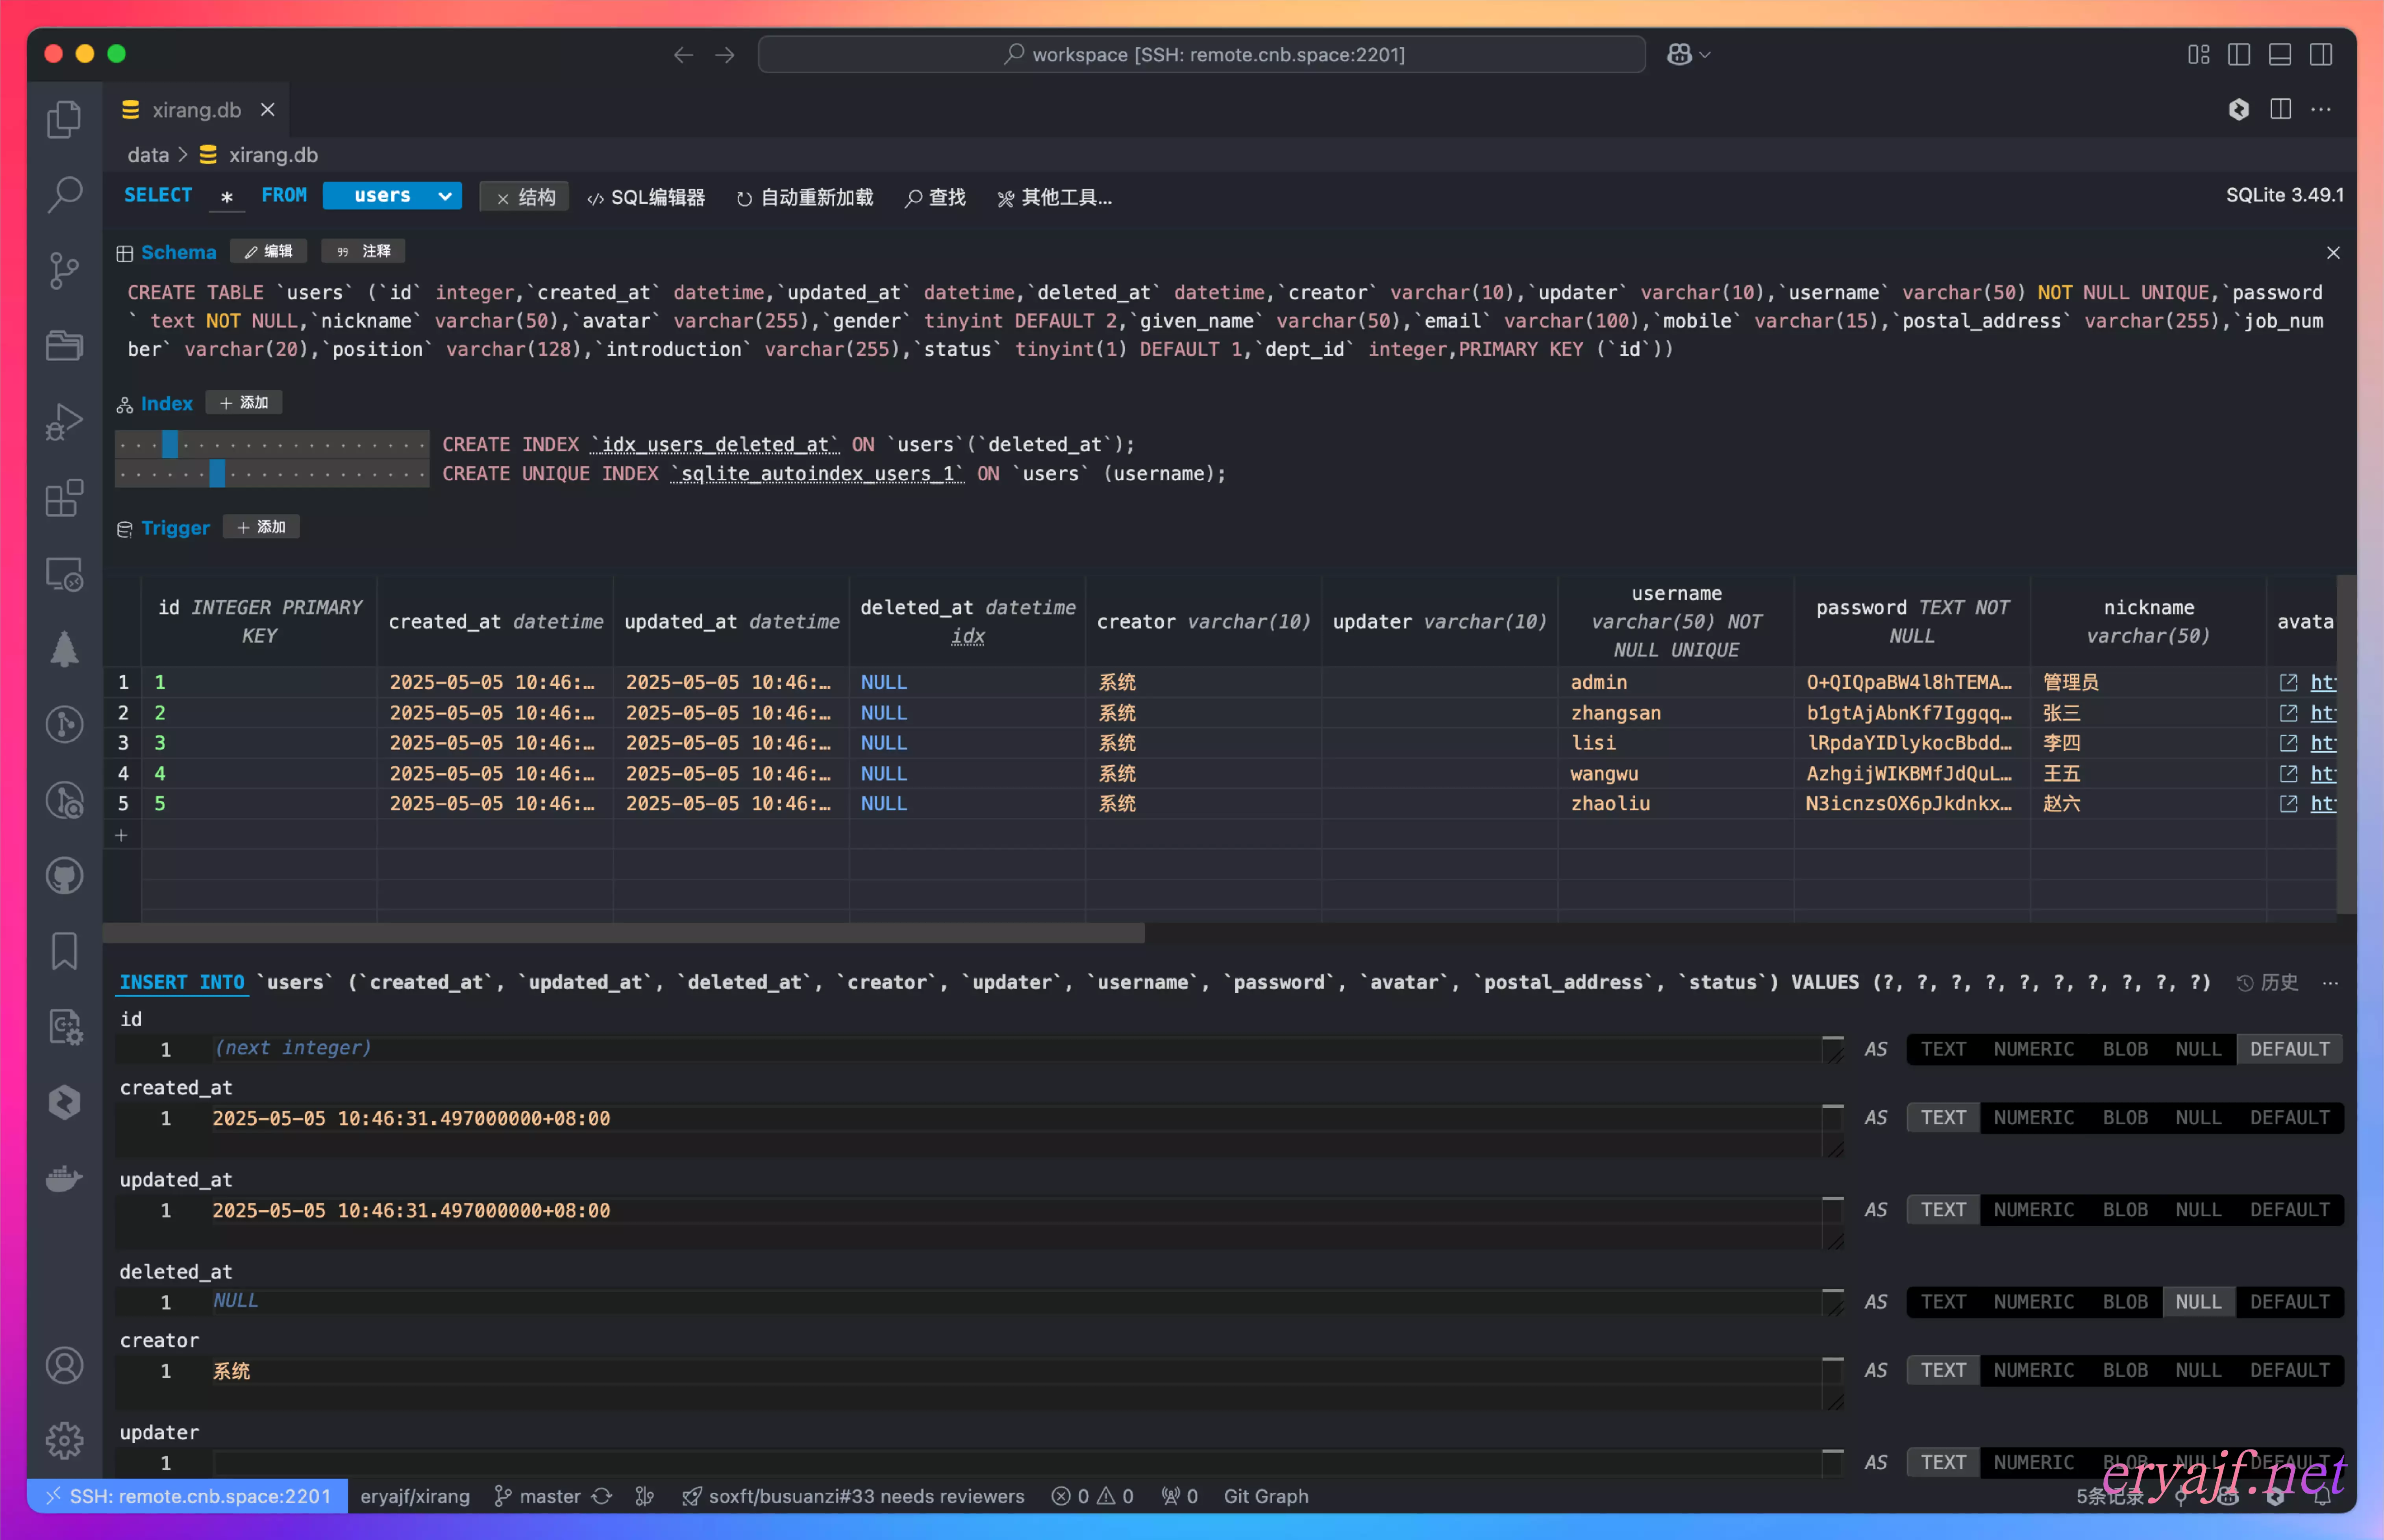Screen dimensions: 2384x1540
Task: Open the Run and Debug view
Action: click(64, 422)
